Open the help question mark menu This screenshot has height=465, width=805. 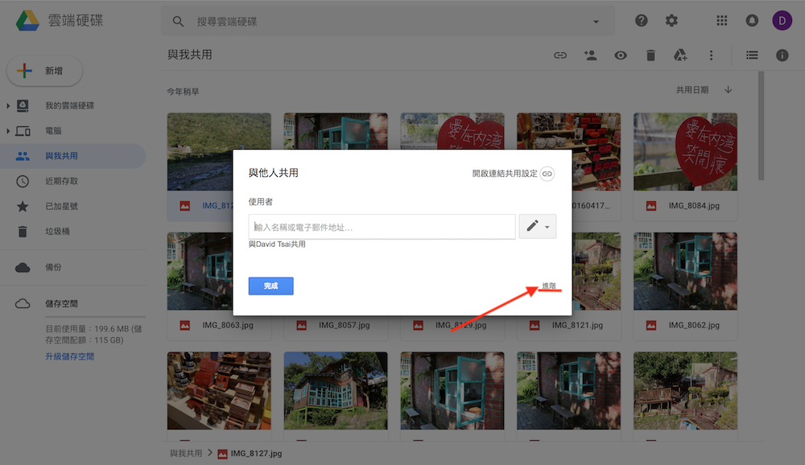pyautogui.click(x=642, y=21)
